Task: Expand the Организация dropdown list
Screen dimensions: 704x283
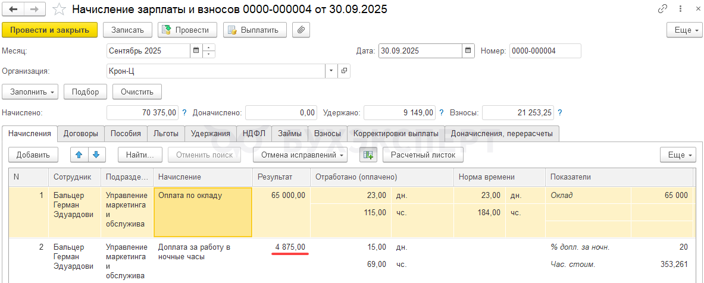Action: click(x=331, y=71)
